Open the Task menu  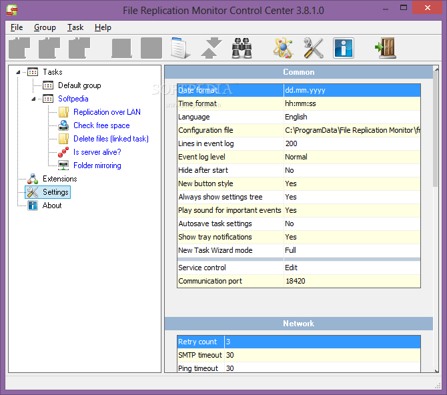75,27
